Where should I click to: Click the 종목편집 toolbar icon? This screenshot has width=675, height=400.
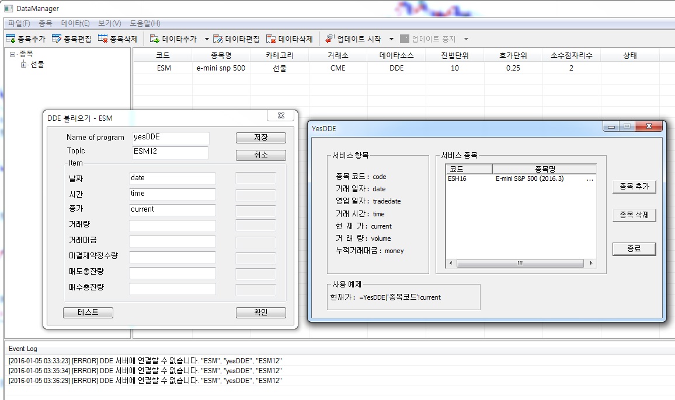pos(57,39)
